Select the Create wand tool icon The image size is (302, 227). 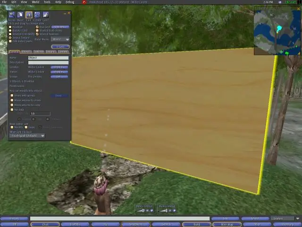point(37,15)
